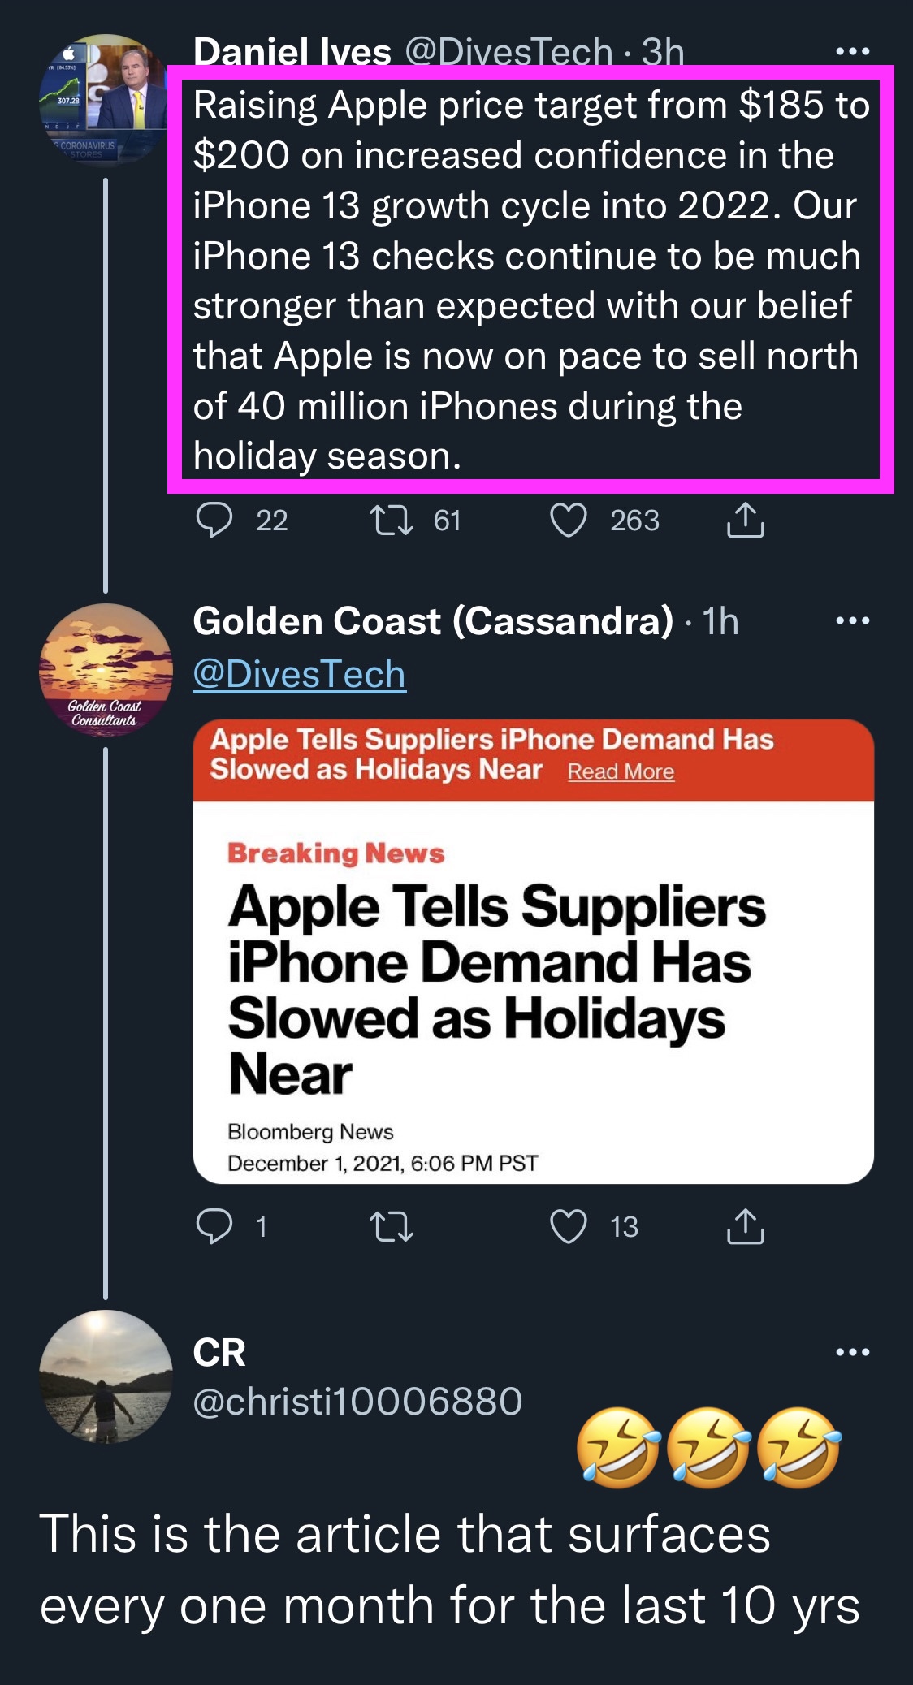Retweet Daniel Ives' Apple price target tweet
This screenshot has width=913, height=1685.
[392, 520]
